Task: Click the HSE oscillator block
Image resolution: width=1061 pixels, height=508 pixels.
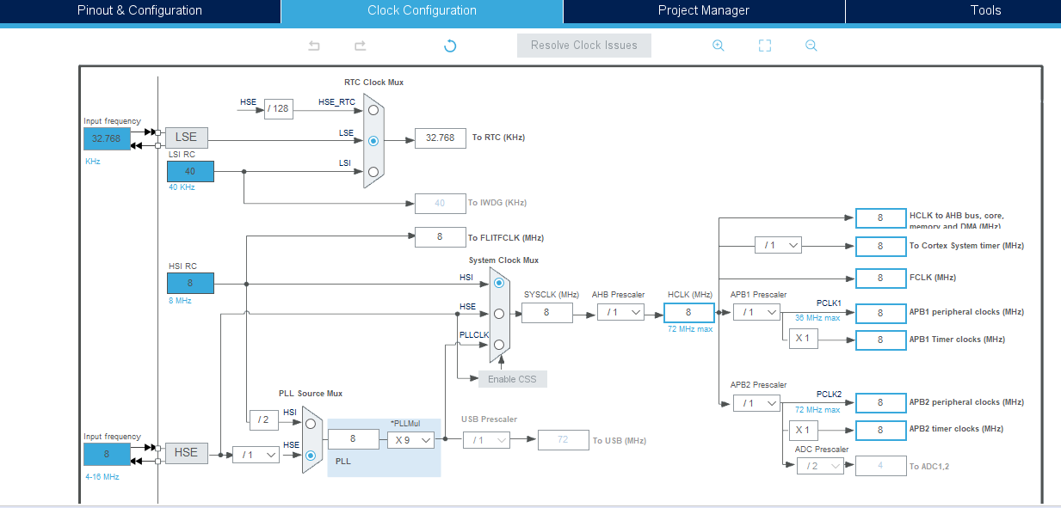Action: [186, 453]
